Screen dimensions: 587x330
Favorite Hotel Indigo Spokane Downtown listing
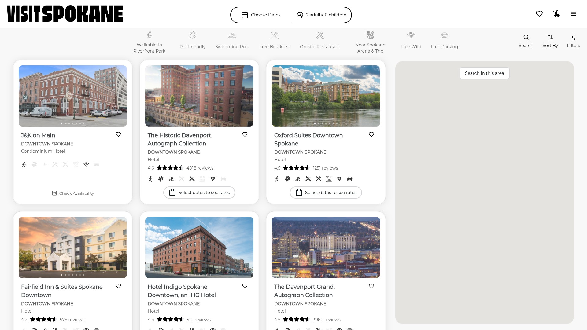(x=245, y=286)
